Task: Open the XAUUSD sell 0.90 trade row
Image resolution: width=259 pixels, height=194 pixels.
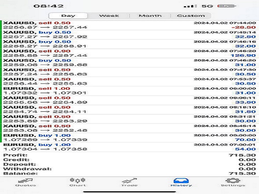Action: tap(129, 53)
